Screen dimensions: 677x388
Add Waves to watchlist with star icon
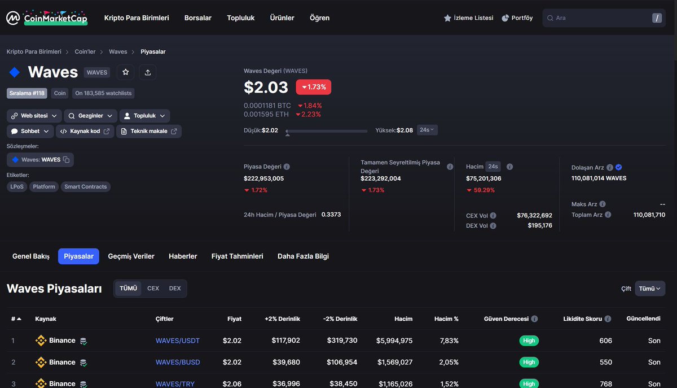(x=125, y=72)
